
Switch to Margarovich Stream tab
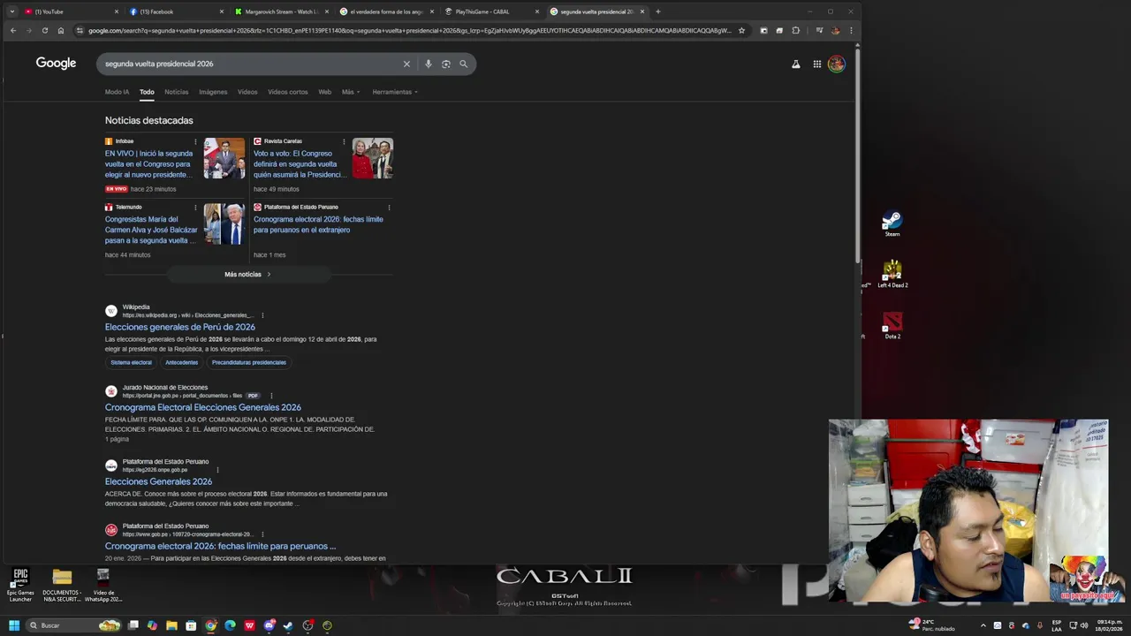[281, 11]
